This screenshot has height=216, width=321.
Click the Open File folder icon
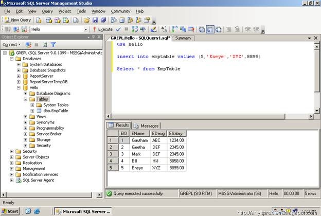click(x=86, y=20)
